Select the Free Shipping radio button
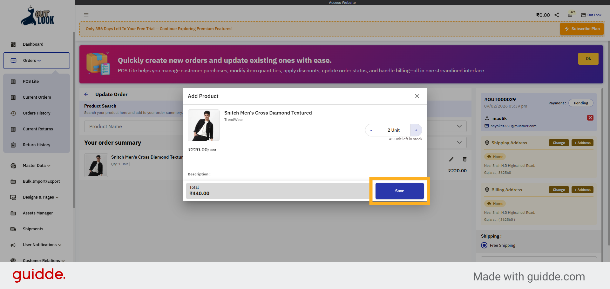Screen dimensions: 610x289 pyautogui.click(x=484, y=245)
